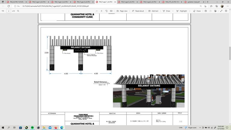Screen dimensions: 231x130
Task: Open the find-in-document search icon
Action: (x=18, y=11)
